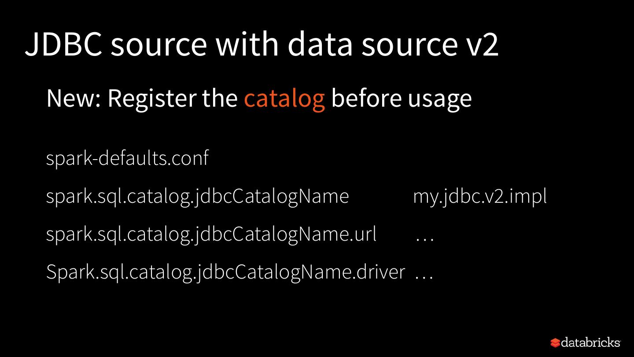Click the Spark.sql.catalog.jdbcCatalogName.driver key
The width and height of the screenshot is (634, 357).
coord(225,272)
